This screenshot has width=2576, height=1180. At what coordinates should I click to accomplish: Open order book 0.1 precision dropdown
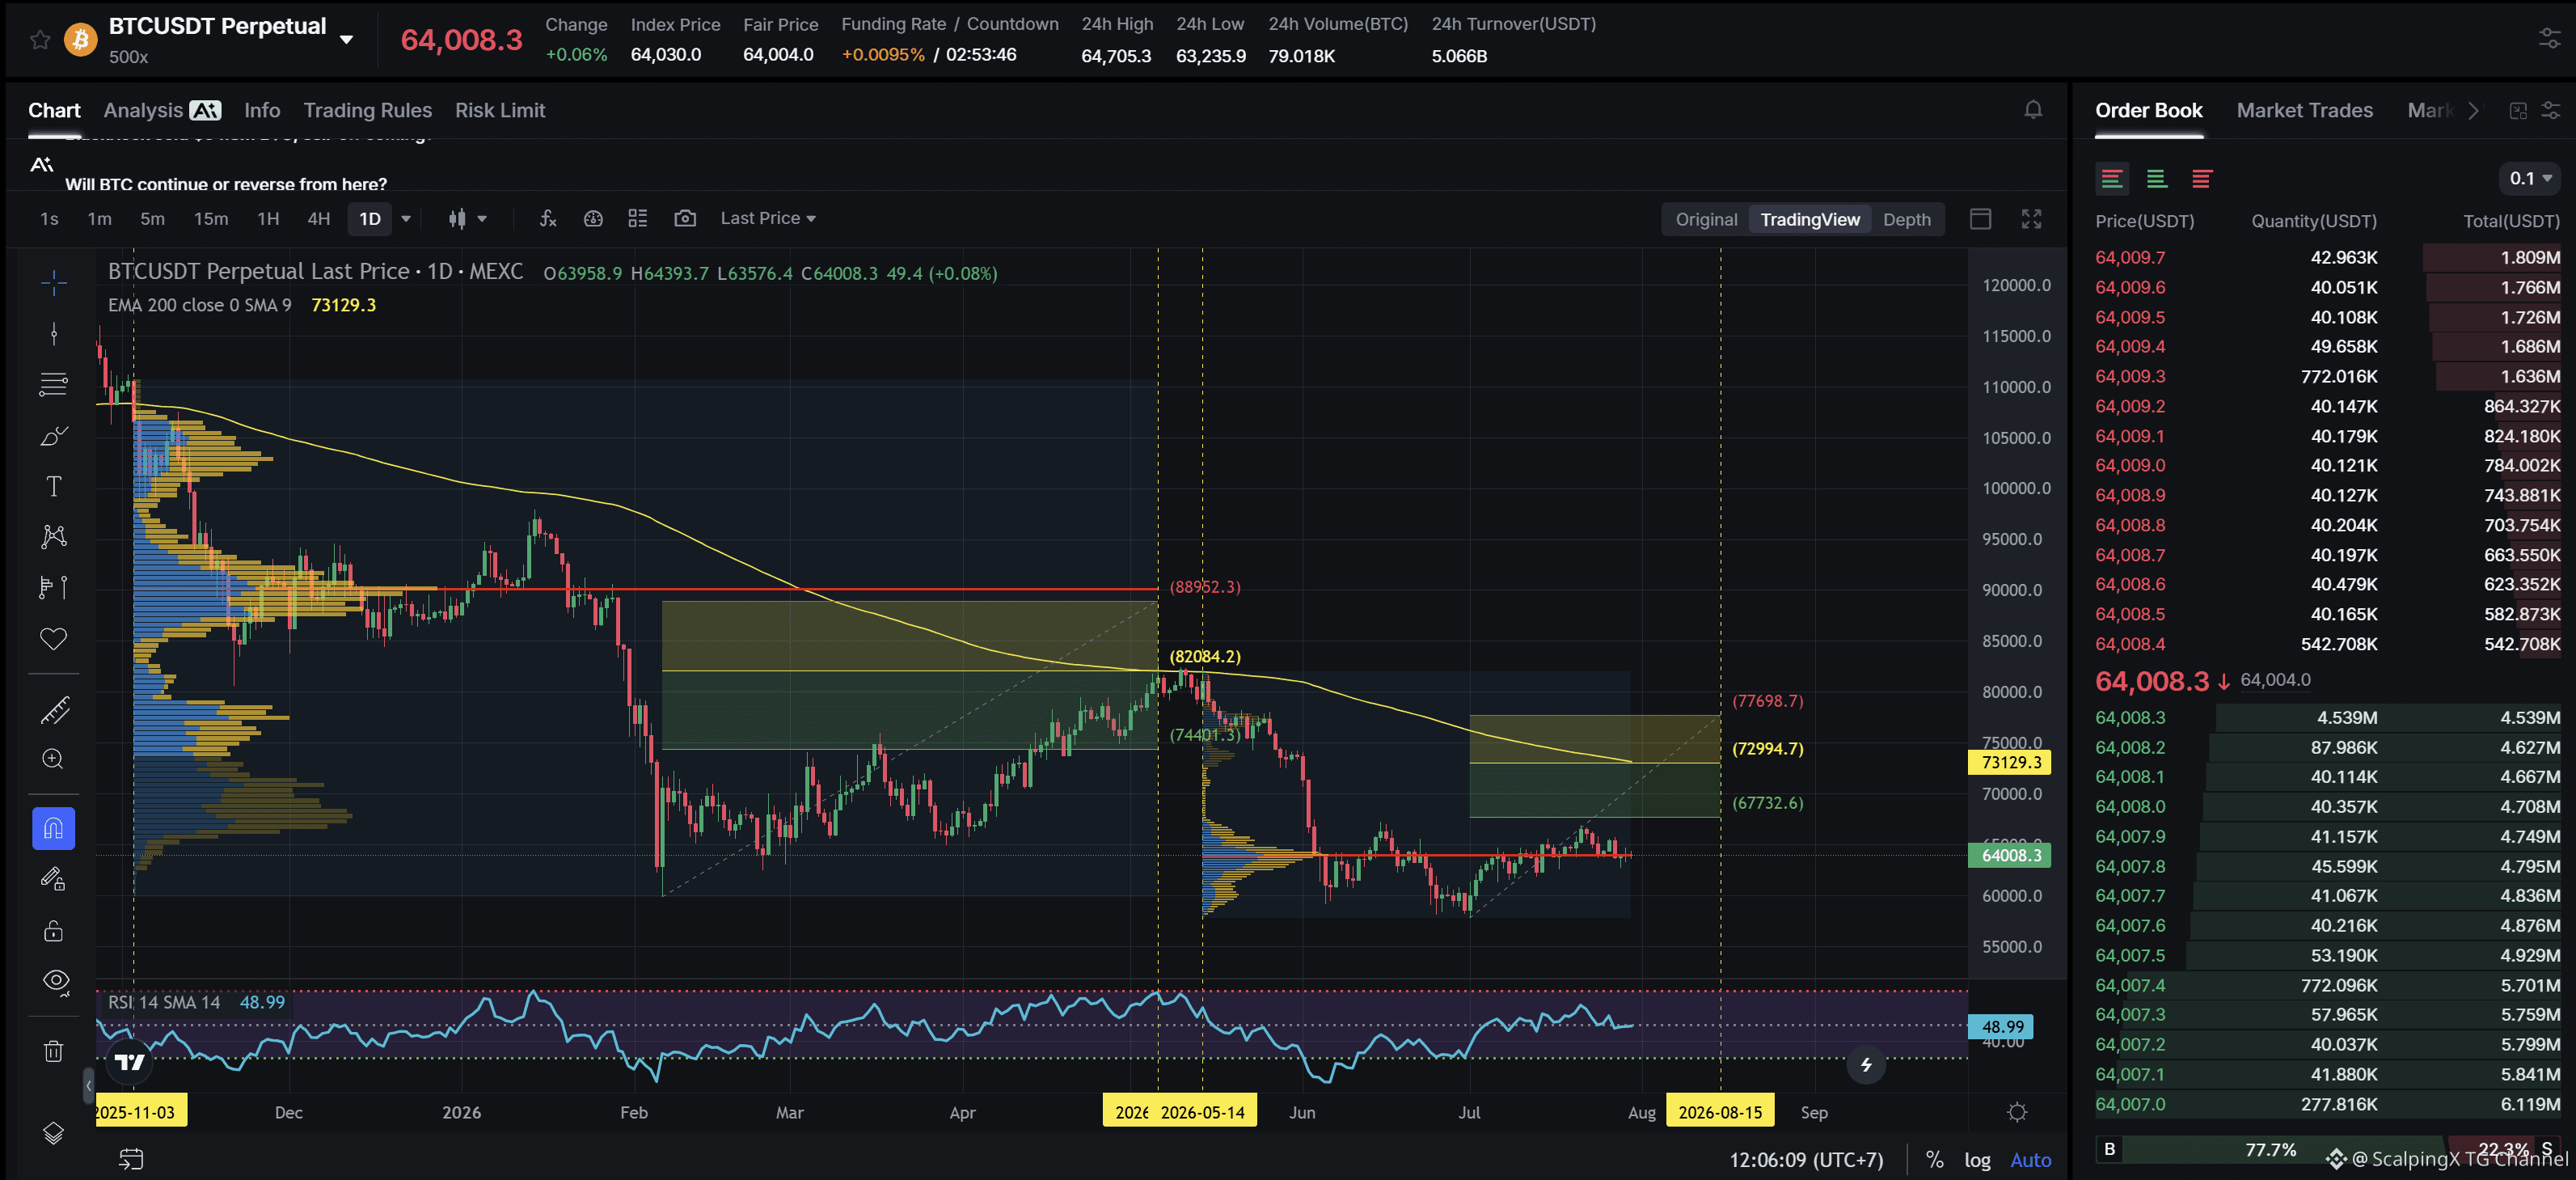(2530, 178)
